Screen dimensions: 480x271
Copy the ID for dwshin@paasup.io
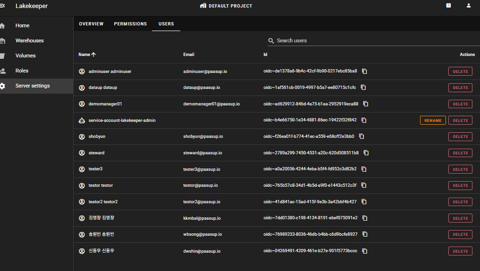point(364,251)
